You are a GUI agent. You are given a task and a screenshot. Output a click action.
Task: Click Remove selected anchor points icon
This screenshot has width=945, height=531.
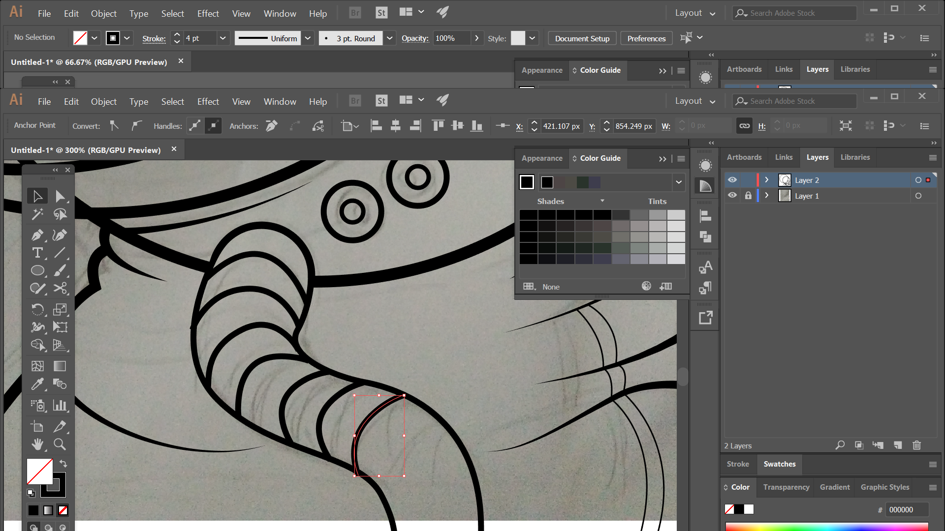272,126
